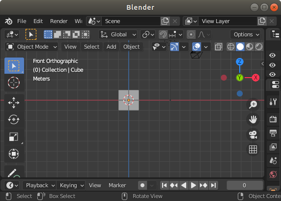Choose the Move tool
Screen dimensions: 281x201
[14, 103]
